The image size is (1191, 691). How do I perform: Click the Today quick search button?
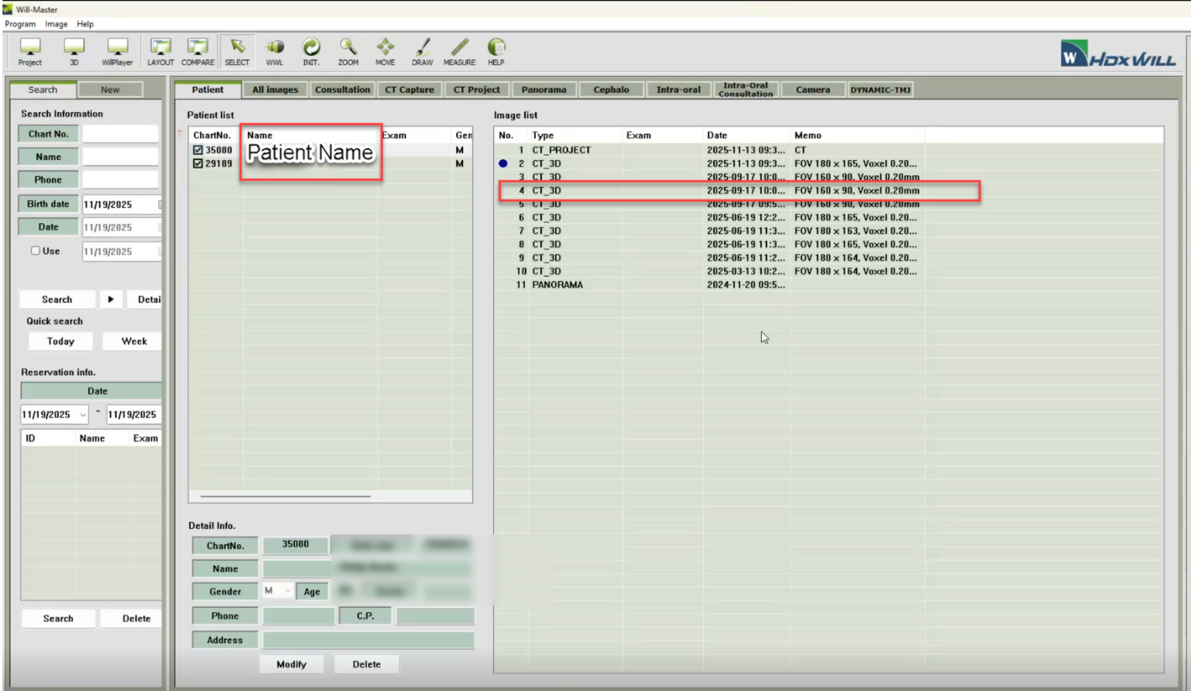click(61, 341)
